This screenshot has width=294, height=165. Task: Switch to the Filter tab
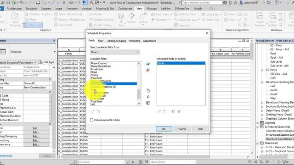101,41
